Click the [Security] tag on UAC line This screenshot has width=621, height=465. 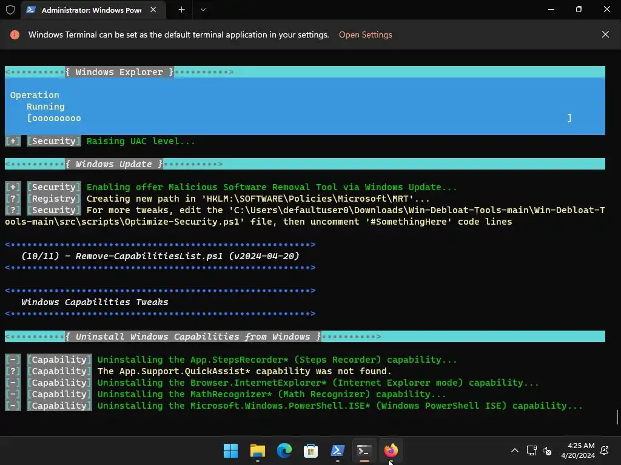coord(53,141)
